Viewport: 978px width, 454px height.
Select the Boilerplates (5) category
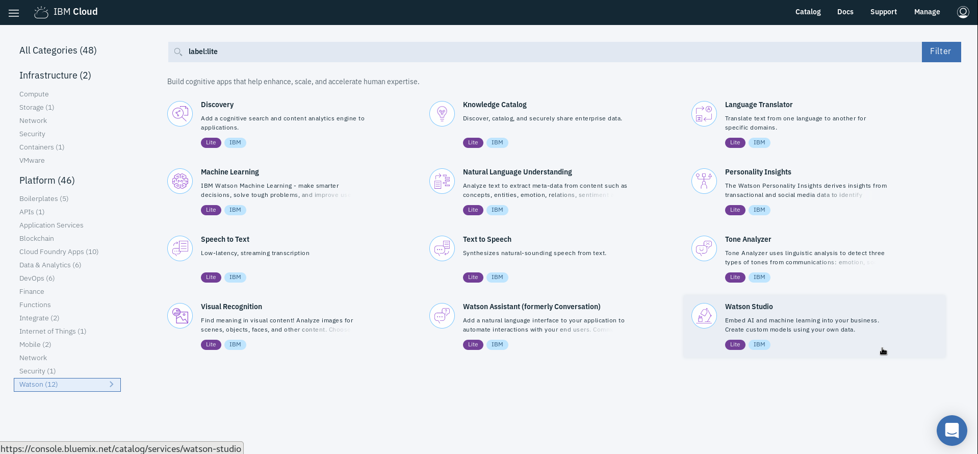coord(44,199)
